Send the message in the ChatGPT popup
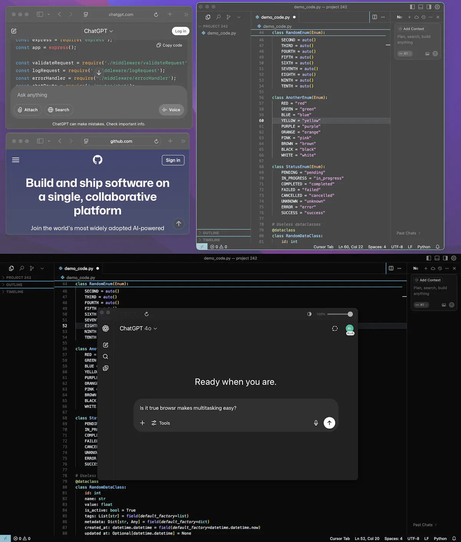461x542 pixels. point(329,423)
